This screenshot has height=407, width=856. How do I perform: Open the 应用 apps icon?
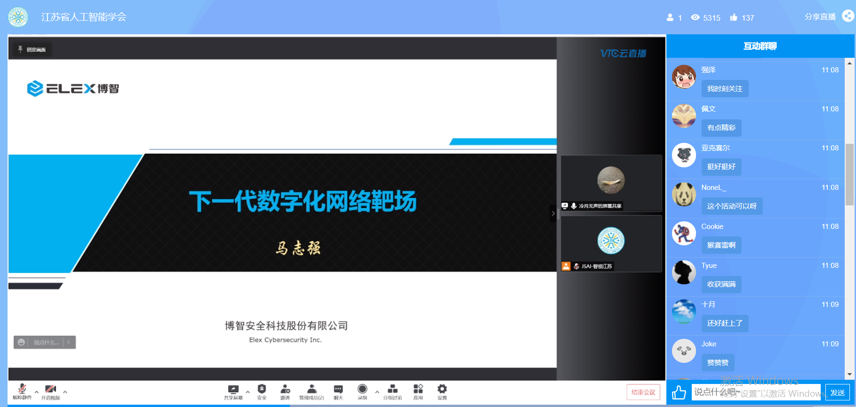tap(418, 391)
